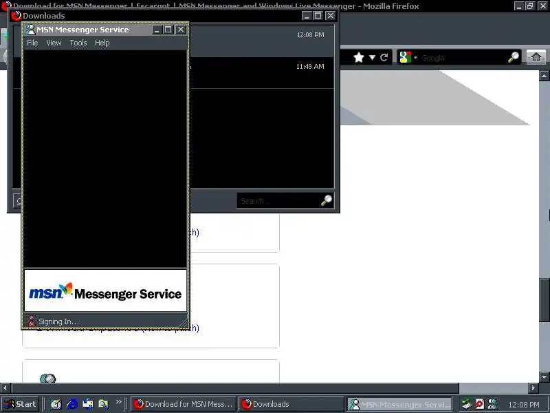Open the Windows Start menu
This screenshot has height=413, width=550.
(x=21, y=404)
